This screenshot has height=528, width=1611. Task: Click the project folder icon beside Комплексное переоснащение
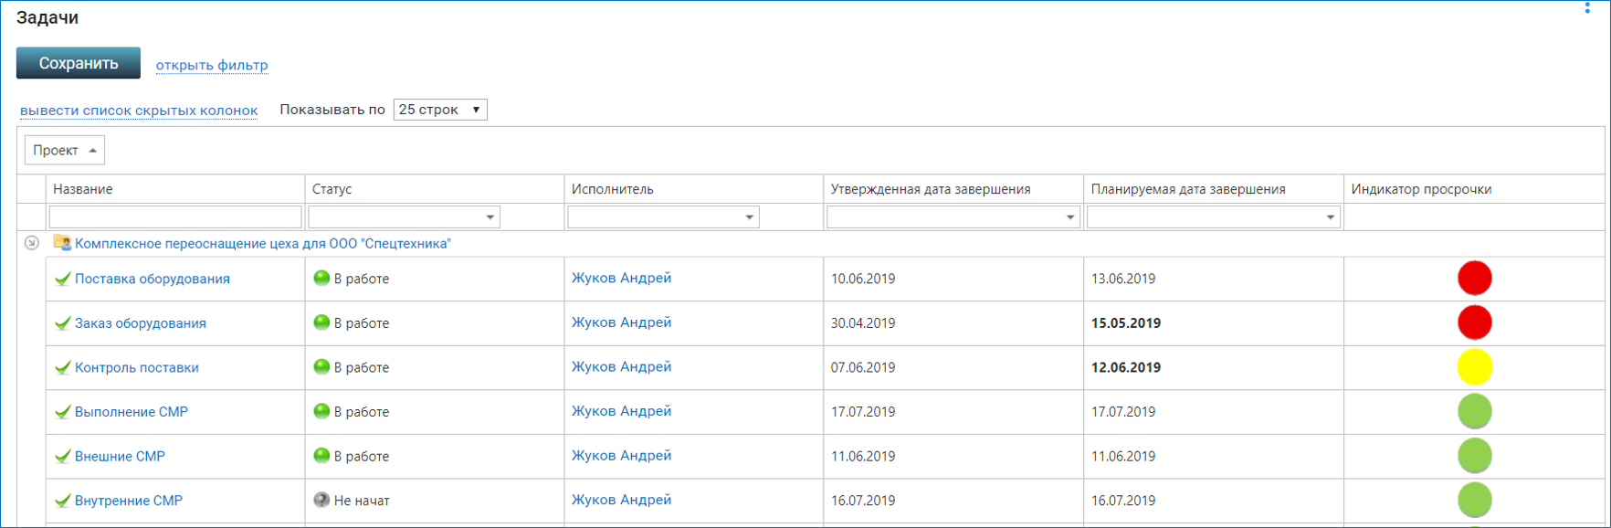coord(62,243)
